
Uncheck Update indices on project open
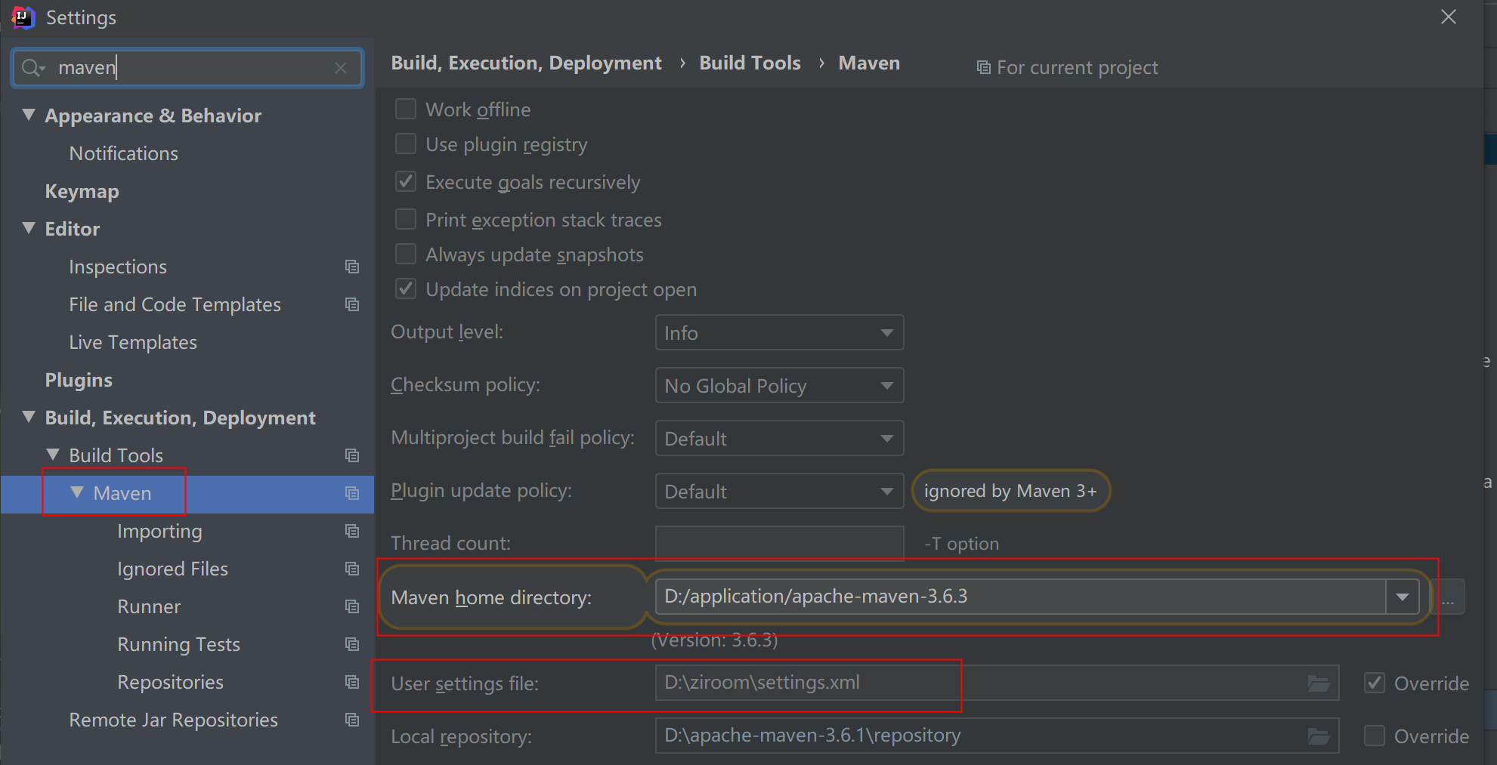click(x=406, y=289)
